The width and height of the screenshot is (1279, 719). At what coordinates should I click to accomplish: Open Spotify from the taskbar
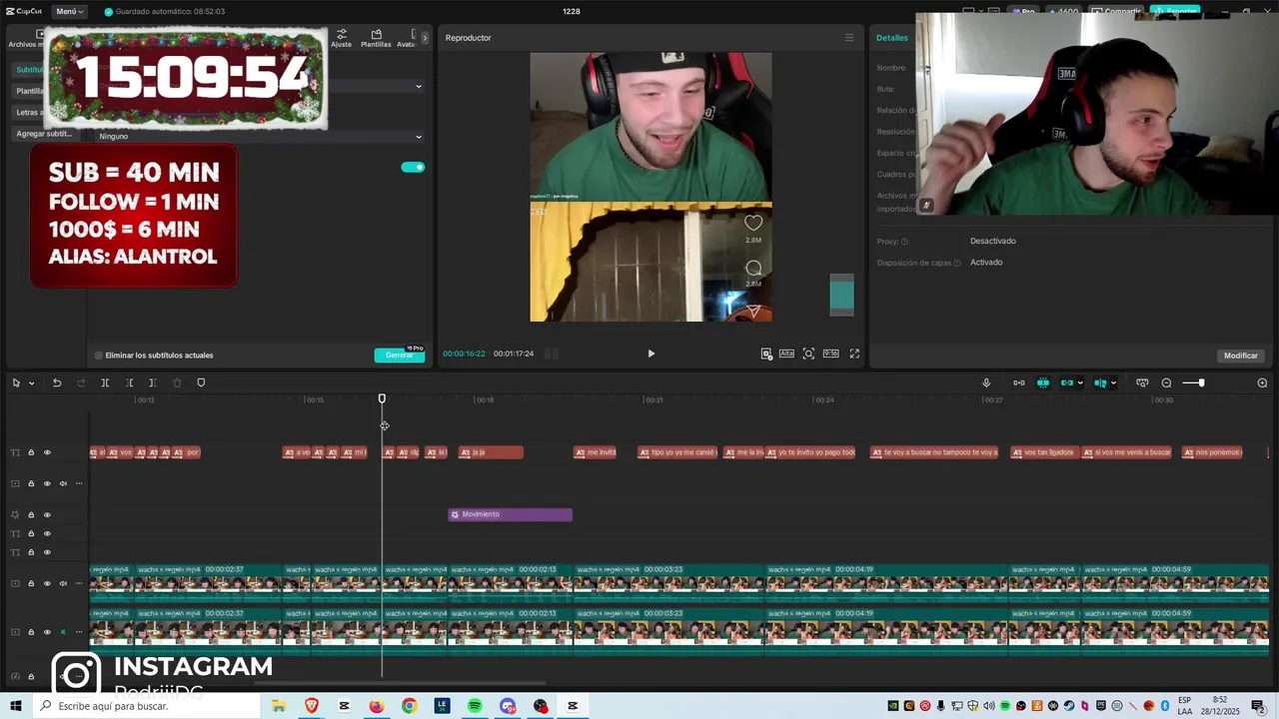[475, 706]
